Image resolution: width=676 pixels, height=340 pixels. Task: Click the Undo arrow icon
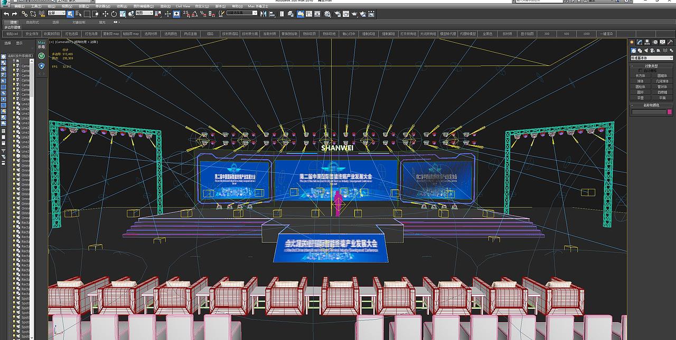click(x=6, y=14)
